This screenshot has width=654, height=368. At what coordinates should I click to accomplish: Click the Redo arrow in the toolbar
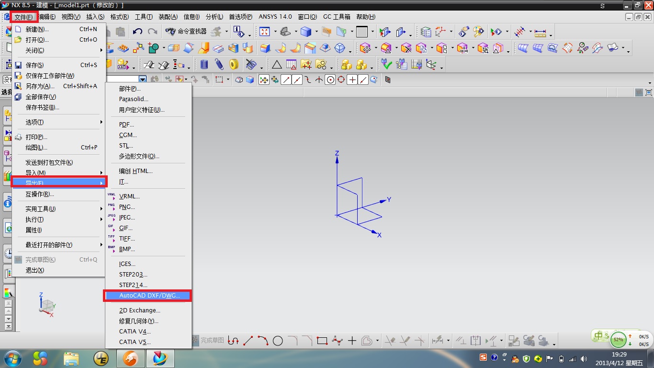click(152, 32)
